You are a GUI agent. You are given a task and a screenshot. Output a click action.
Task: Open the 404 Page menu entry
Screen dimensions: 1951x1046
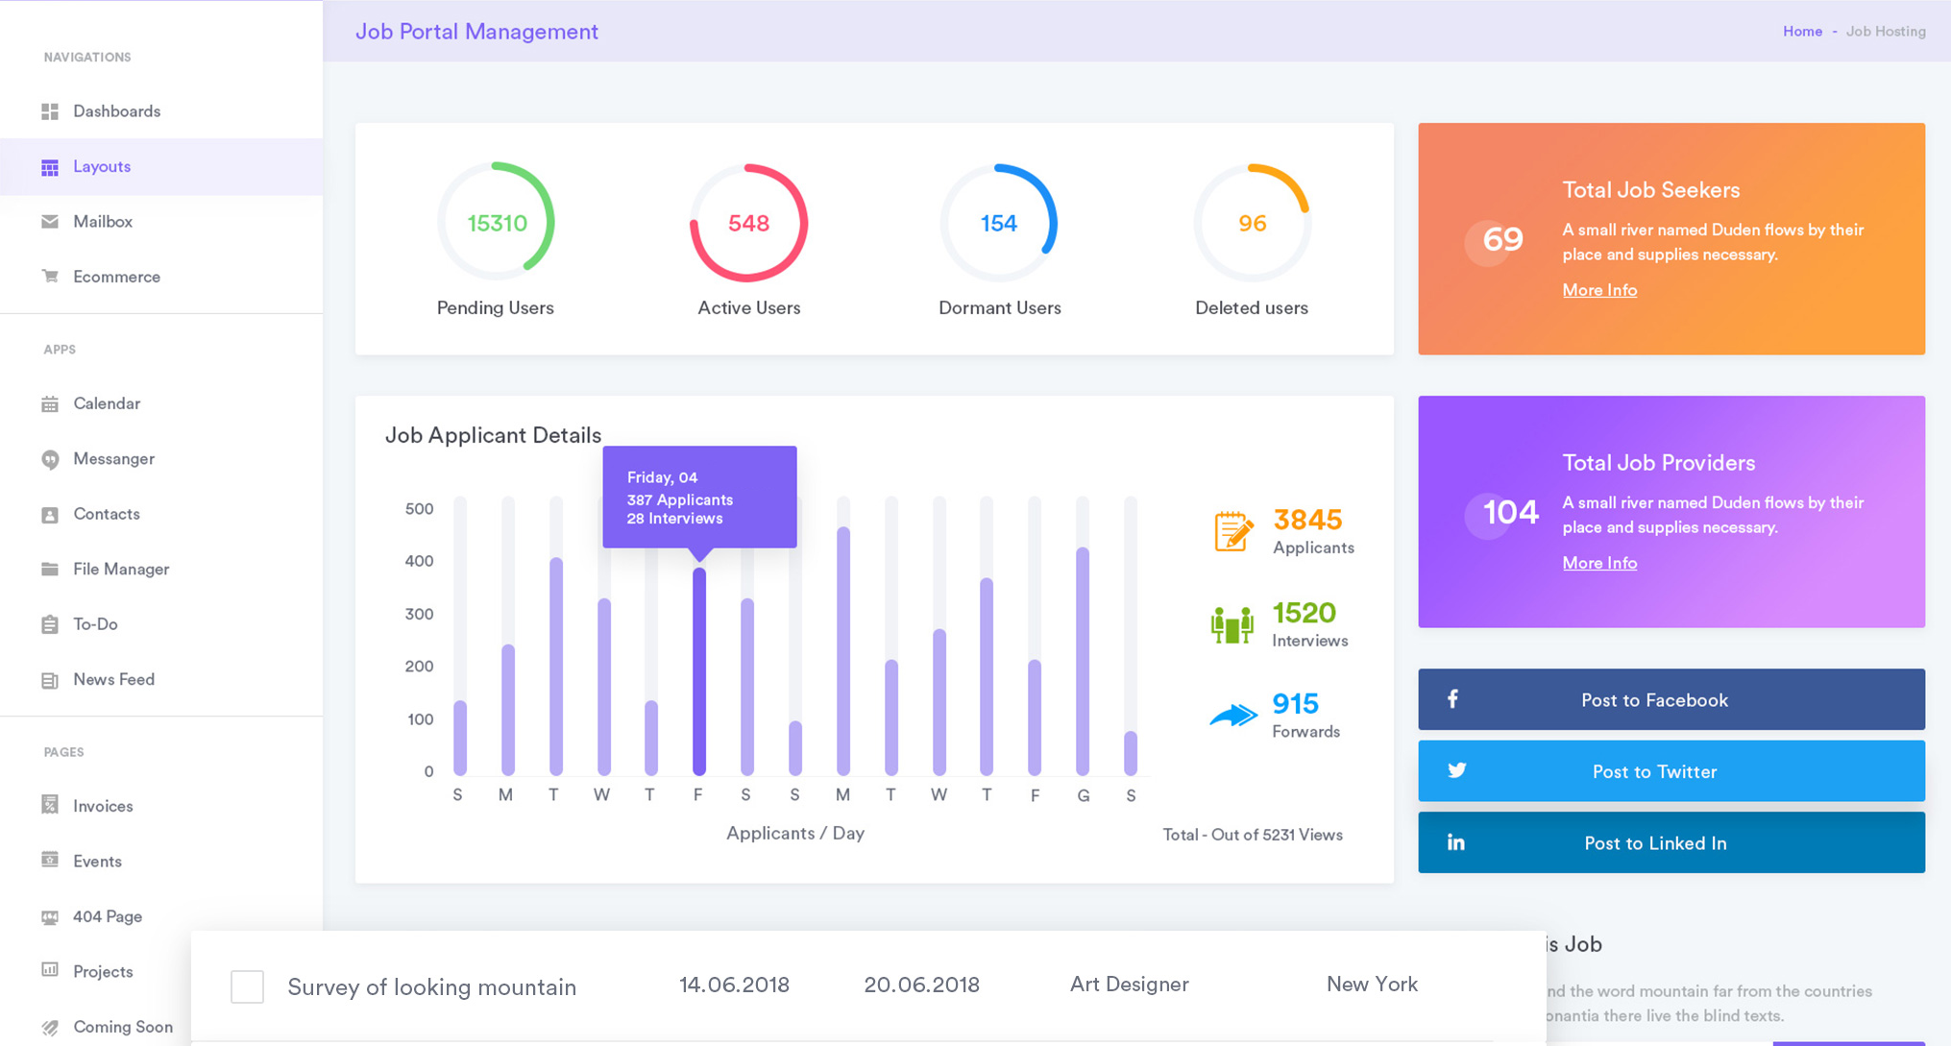[x=108, y=917]
